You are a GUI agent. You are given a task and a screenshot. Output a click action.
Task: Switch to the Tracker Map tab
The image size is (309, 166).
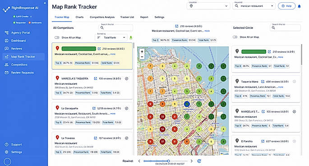coord(62,17)
